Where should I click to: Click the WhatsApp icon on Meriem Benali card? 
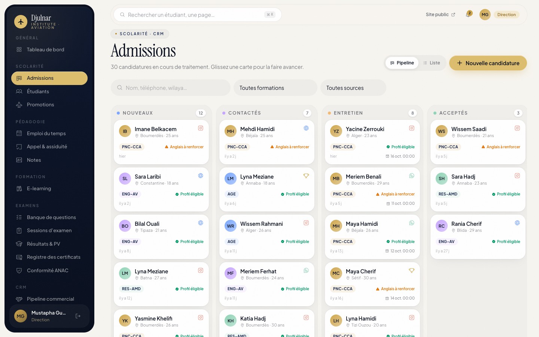click(x=412, y=176)
